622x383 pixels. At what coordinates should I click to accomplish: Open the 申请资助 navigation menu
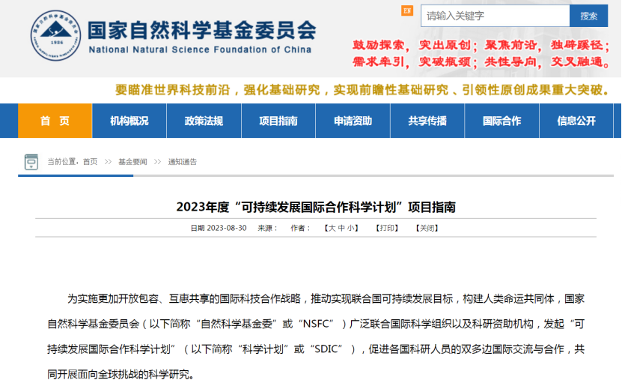pyautogui.click(x=353, y=121)
